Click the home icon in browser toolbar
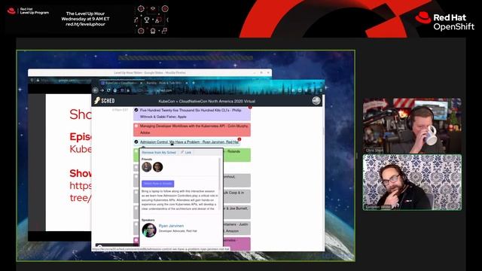Viewport: 482px width, 271px height. click(115, 90)
